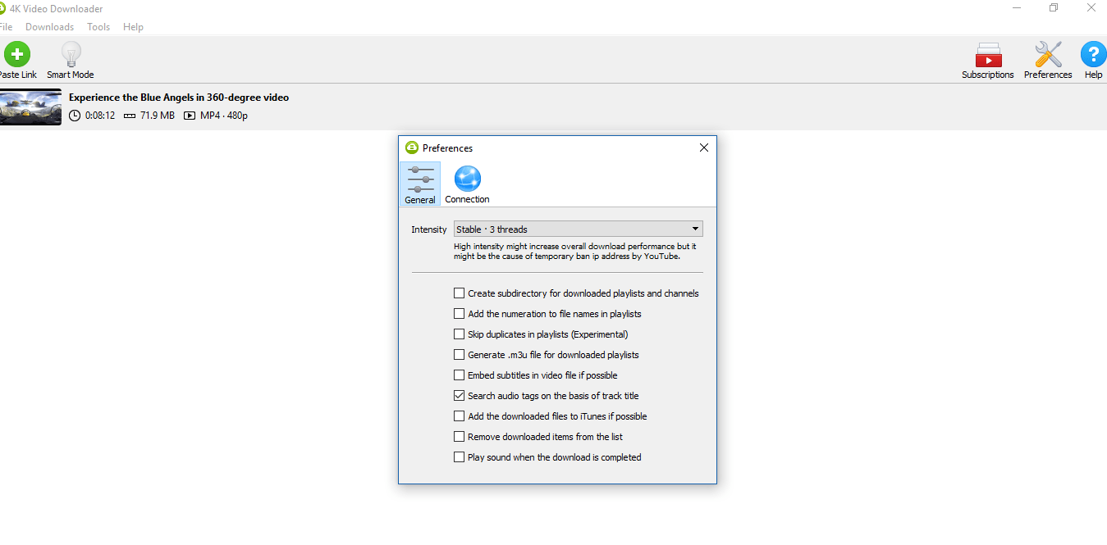Select the General sliders tab icon
The image size is (1107, 545).
[420, 184]
